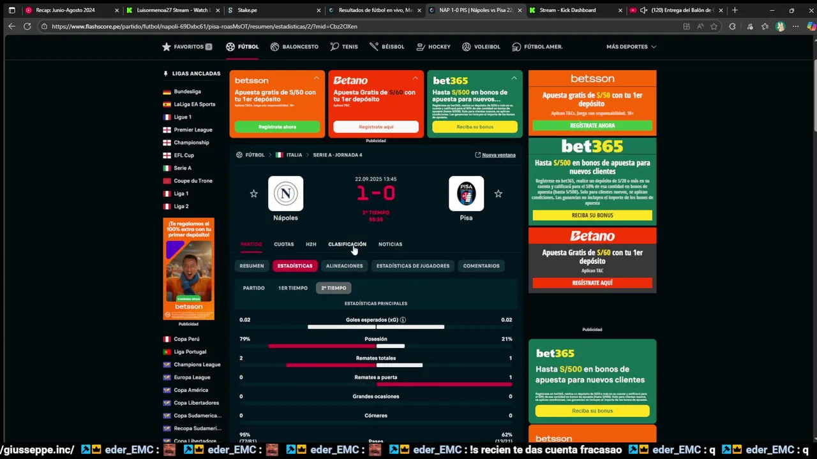
Task: Open the Noticias match tab
Action: click(x=390, y=244)
